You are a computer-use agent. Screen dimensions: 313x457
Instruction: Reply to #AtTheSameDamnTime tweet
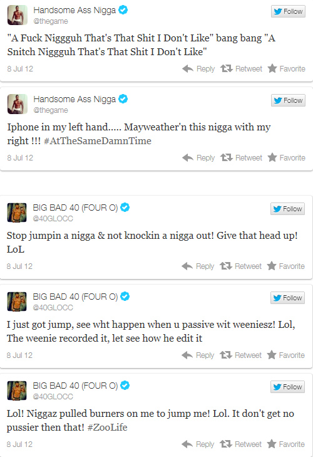(x=198, y=158)
